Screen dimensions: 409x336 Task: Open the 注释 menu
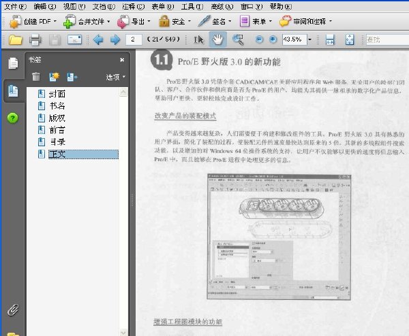[134, 7]
